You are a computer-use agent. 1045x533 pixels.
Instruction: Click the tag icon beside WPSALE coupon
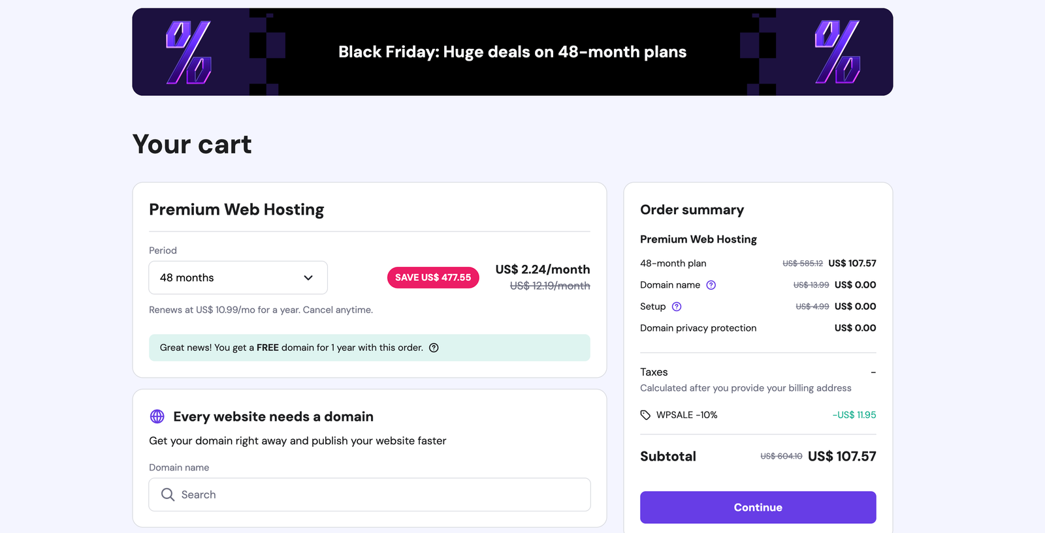click(645, 414)
